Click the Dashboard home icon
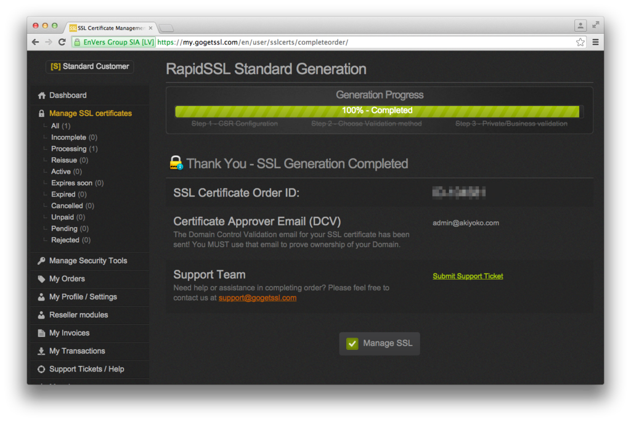Viewport: 631px width, 422px height. 41,95
